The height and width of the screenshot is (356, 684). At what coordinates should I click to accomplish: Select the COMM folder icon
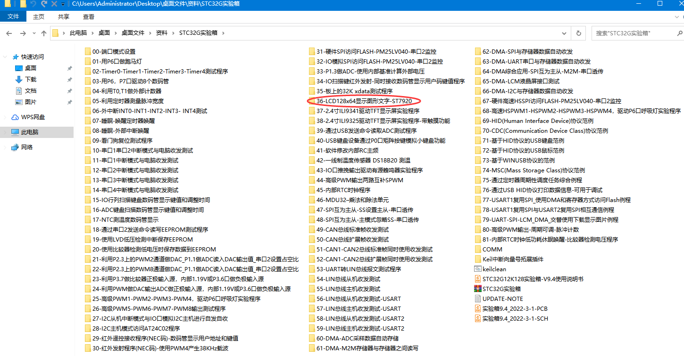pyautogui.click(x=478, y=250)
